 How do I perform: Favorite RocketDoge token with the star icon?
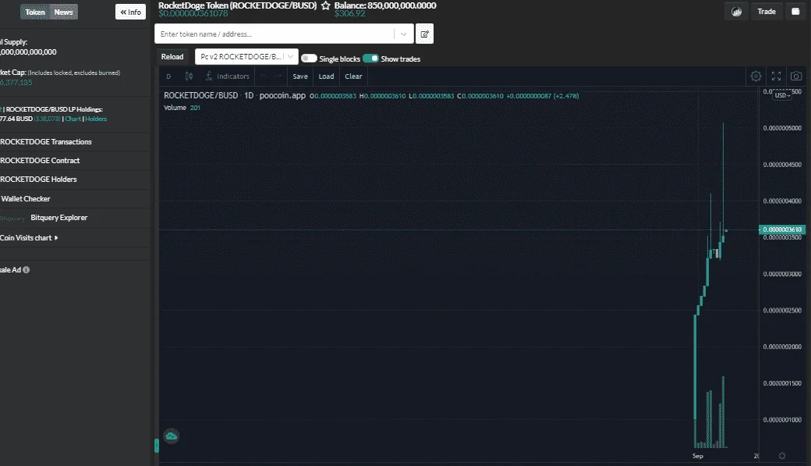tap(325, 5)
